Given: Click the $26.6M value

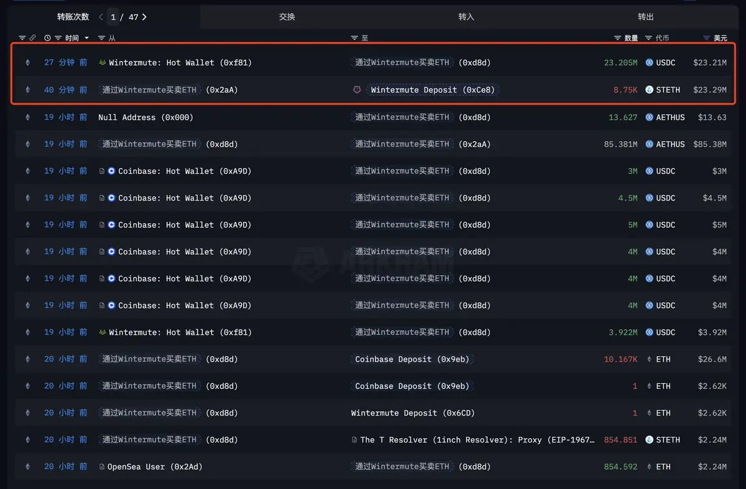Looking at the screenshot, I should coord(712,359).
